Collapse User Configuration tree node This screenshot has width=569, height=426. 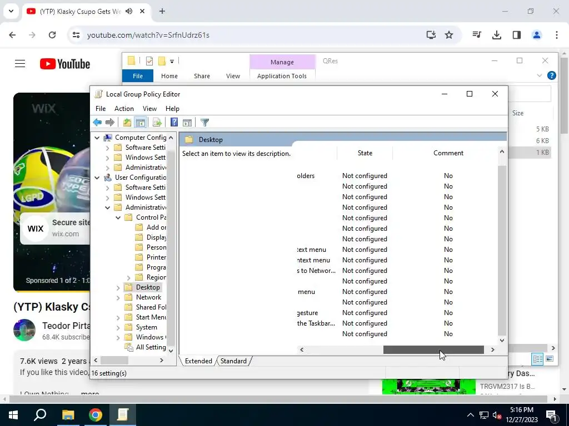pyautogui.click(x=97, y=177)
